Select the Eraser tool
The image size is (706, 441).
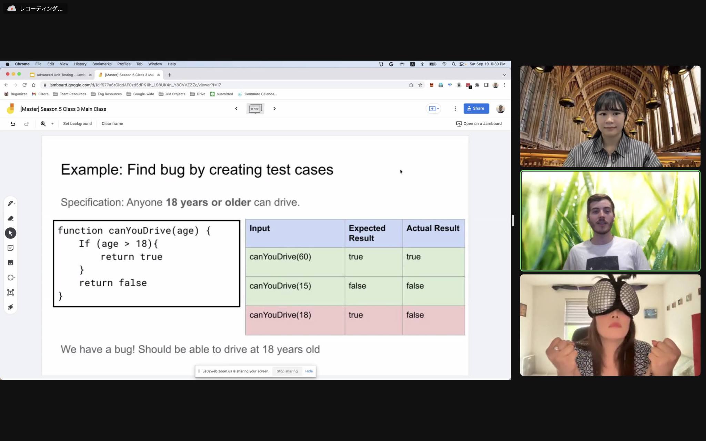(10, 218)
